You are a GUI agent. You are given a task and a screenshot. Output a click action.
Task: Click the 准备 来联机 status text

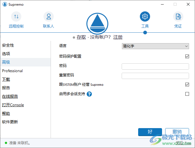click(20, 143)
